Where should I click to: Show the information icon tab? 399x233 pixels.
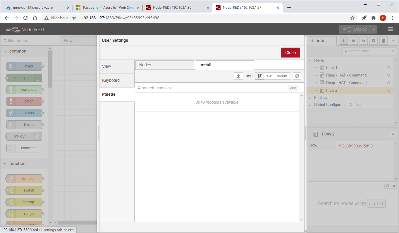coord(344,41)
